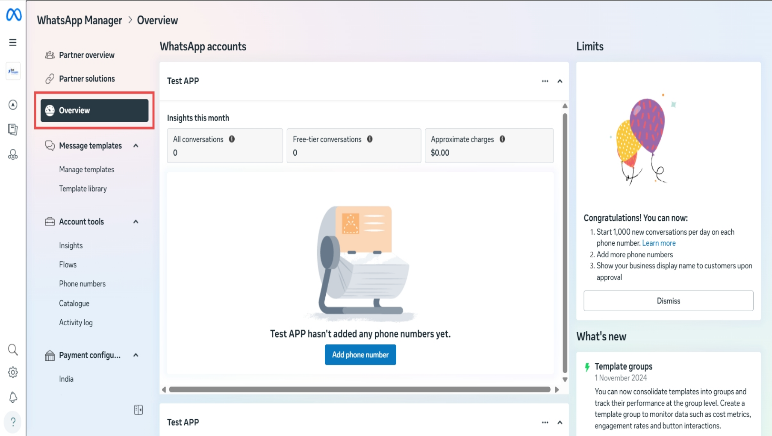
Task: Click the connected-circles icon in left rail
Action: point(13,155)
